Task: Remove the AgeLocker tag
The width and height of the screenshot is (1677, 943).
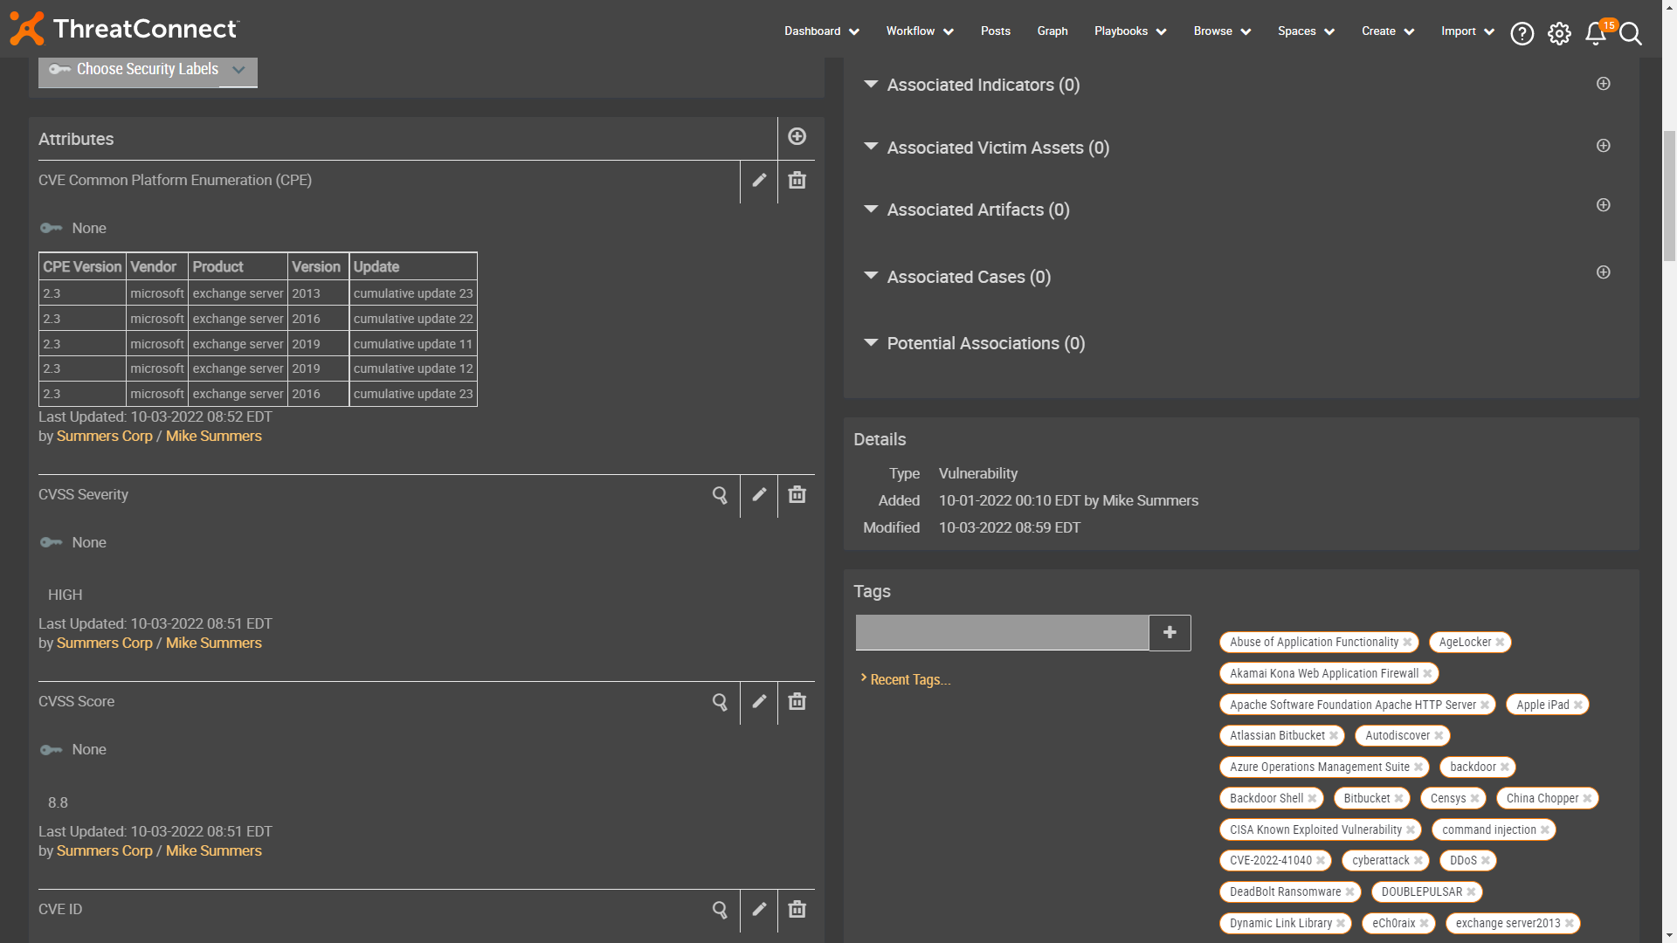Action: click(1500, 643)
